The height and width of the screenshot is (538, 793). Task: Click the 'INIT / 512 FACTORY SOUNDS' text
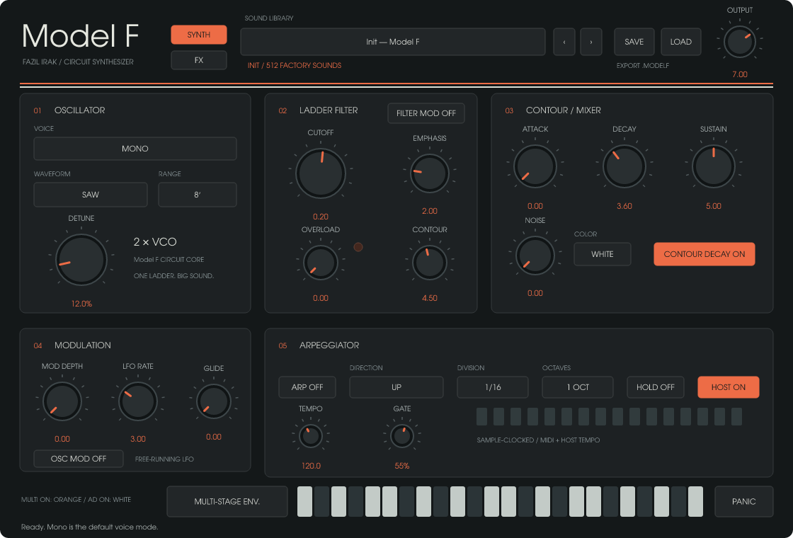295,65
